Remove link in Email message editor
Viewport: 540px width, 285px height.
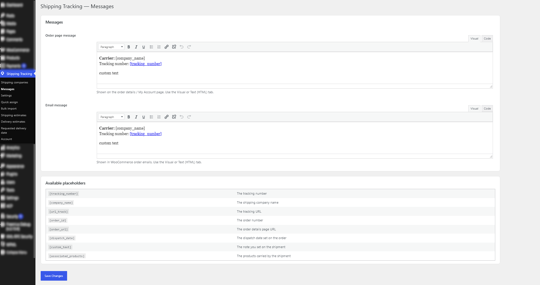pyautogui.click(x=174, y=117)
